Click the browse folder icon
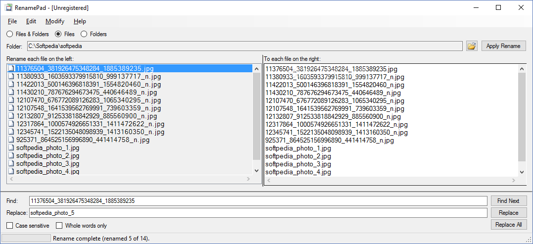Viewport: 533px width, 244px height. pyautogui.click(x=472, y=46)
